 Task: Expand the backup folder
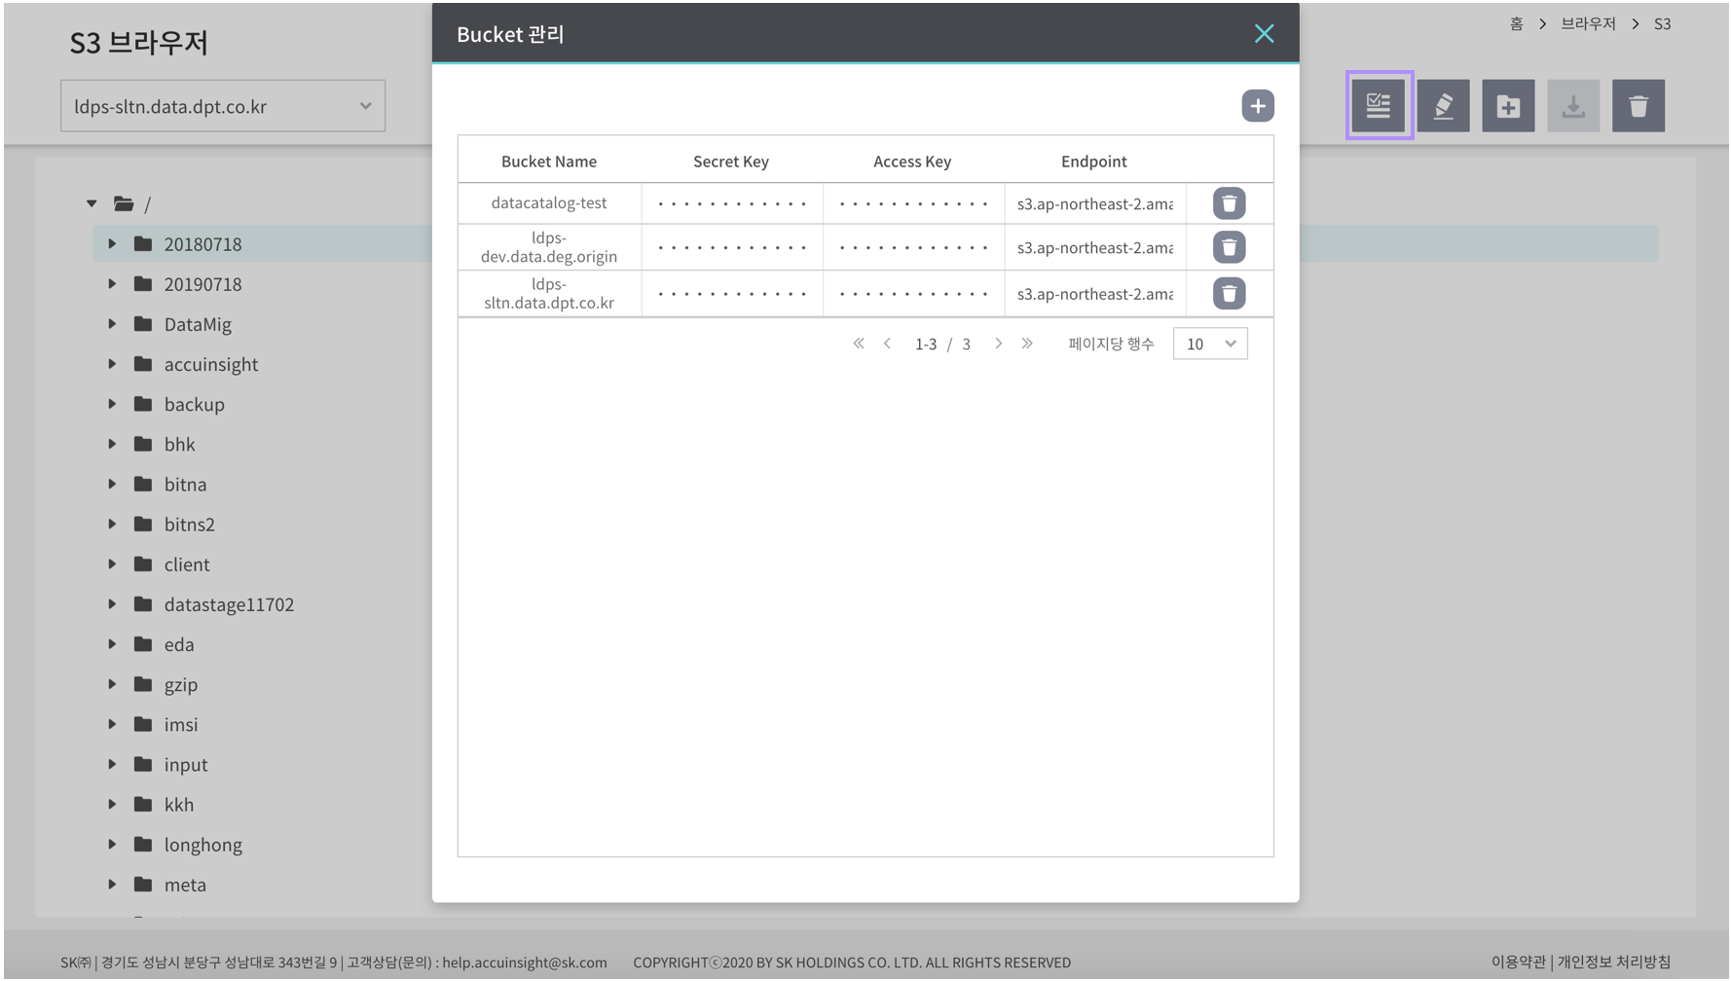(x=112, y=403)
